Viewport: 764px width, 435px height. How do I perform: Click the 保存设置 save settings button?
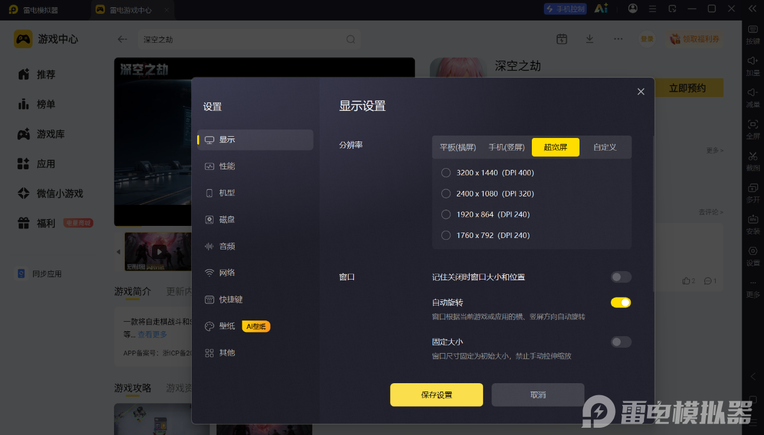[437, 395]
